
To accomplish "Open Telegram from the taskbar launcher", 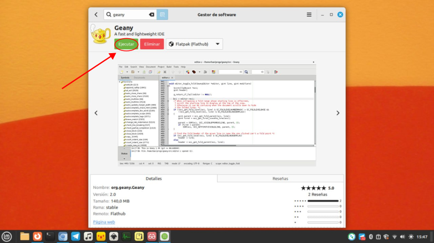I will point(75,237).
